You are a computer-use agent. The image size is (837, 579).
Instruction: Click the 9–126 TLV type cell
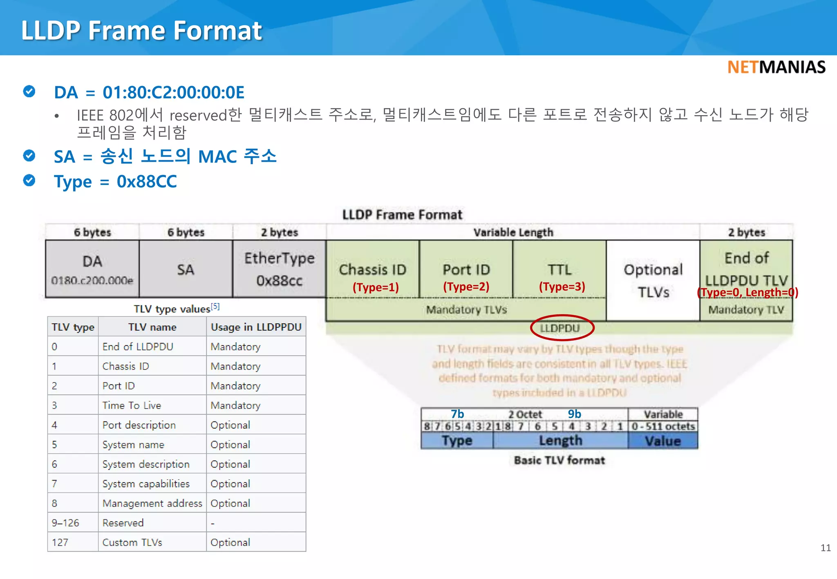(73, 523)
